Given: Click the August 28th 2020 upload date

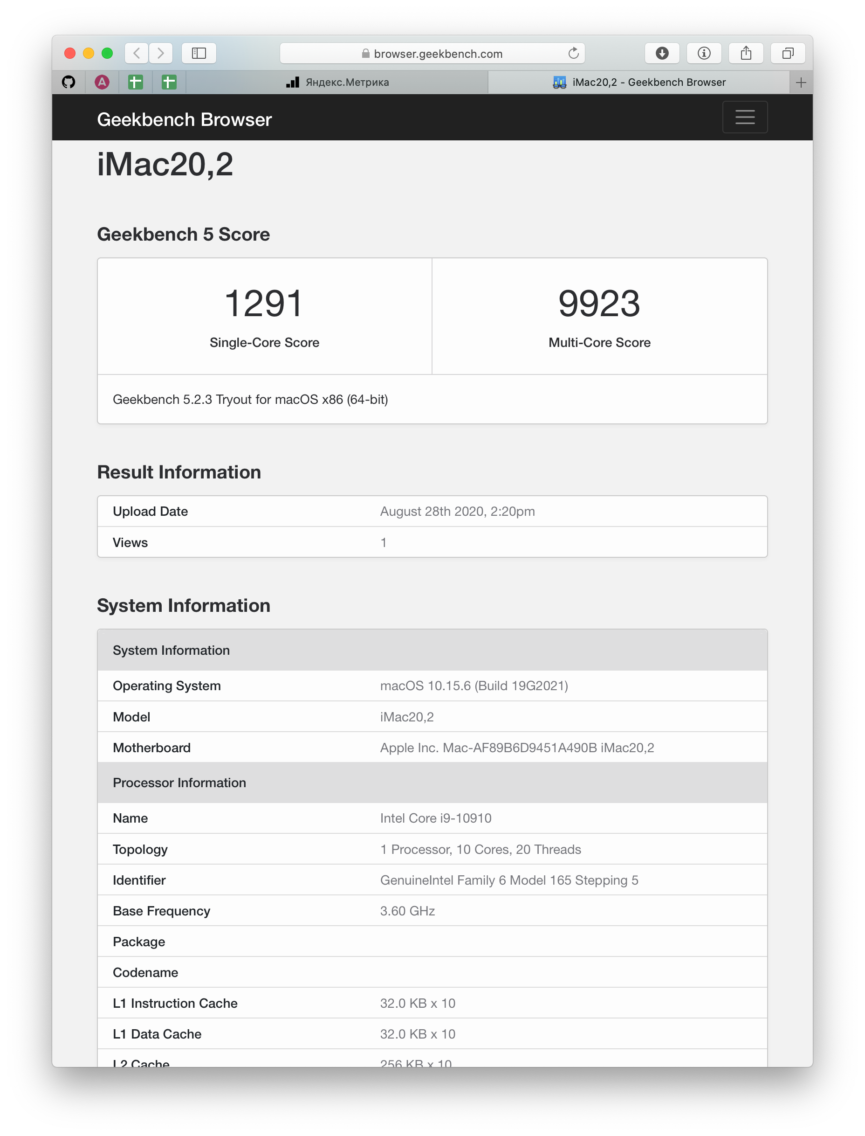Looking at the screenshot, I should [x=457, y=511].
